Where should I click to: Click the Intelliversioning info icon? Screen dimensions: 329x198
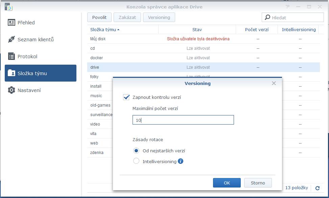181,161
